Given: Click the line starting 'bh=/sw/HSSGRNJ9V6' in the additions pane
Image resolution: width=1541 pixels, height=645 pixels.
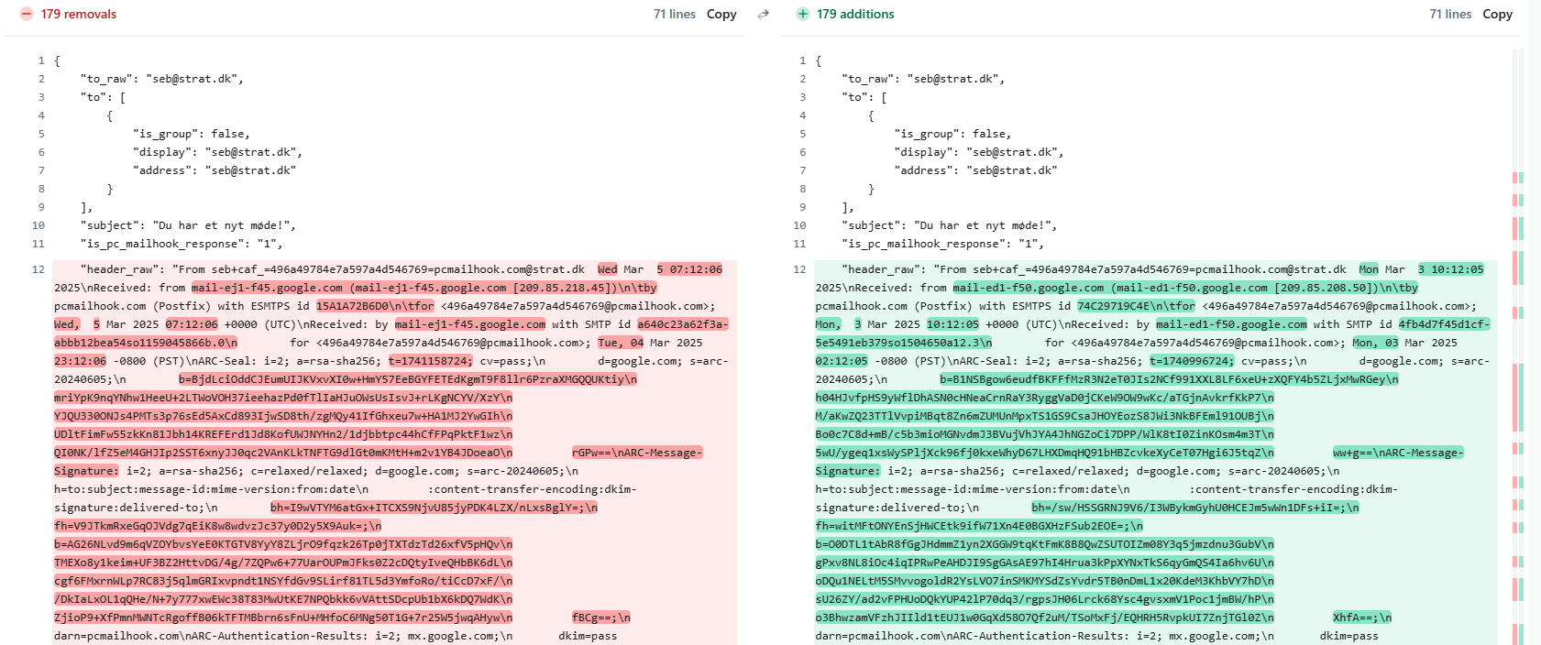Looking at the screenshot, I should pyautogui.click(x=1195, y=508).
